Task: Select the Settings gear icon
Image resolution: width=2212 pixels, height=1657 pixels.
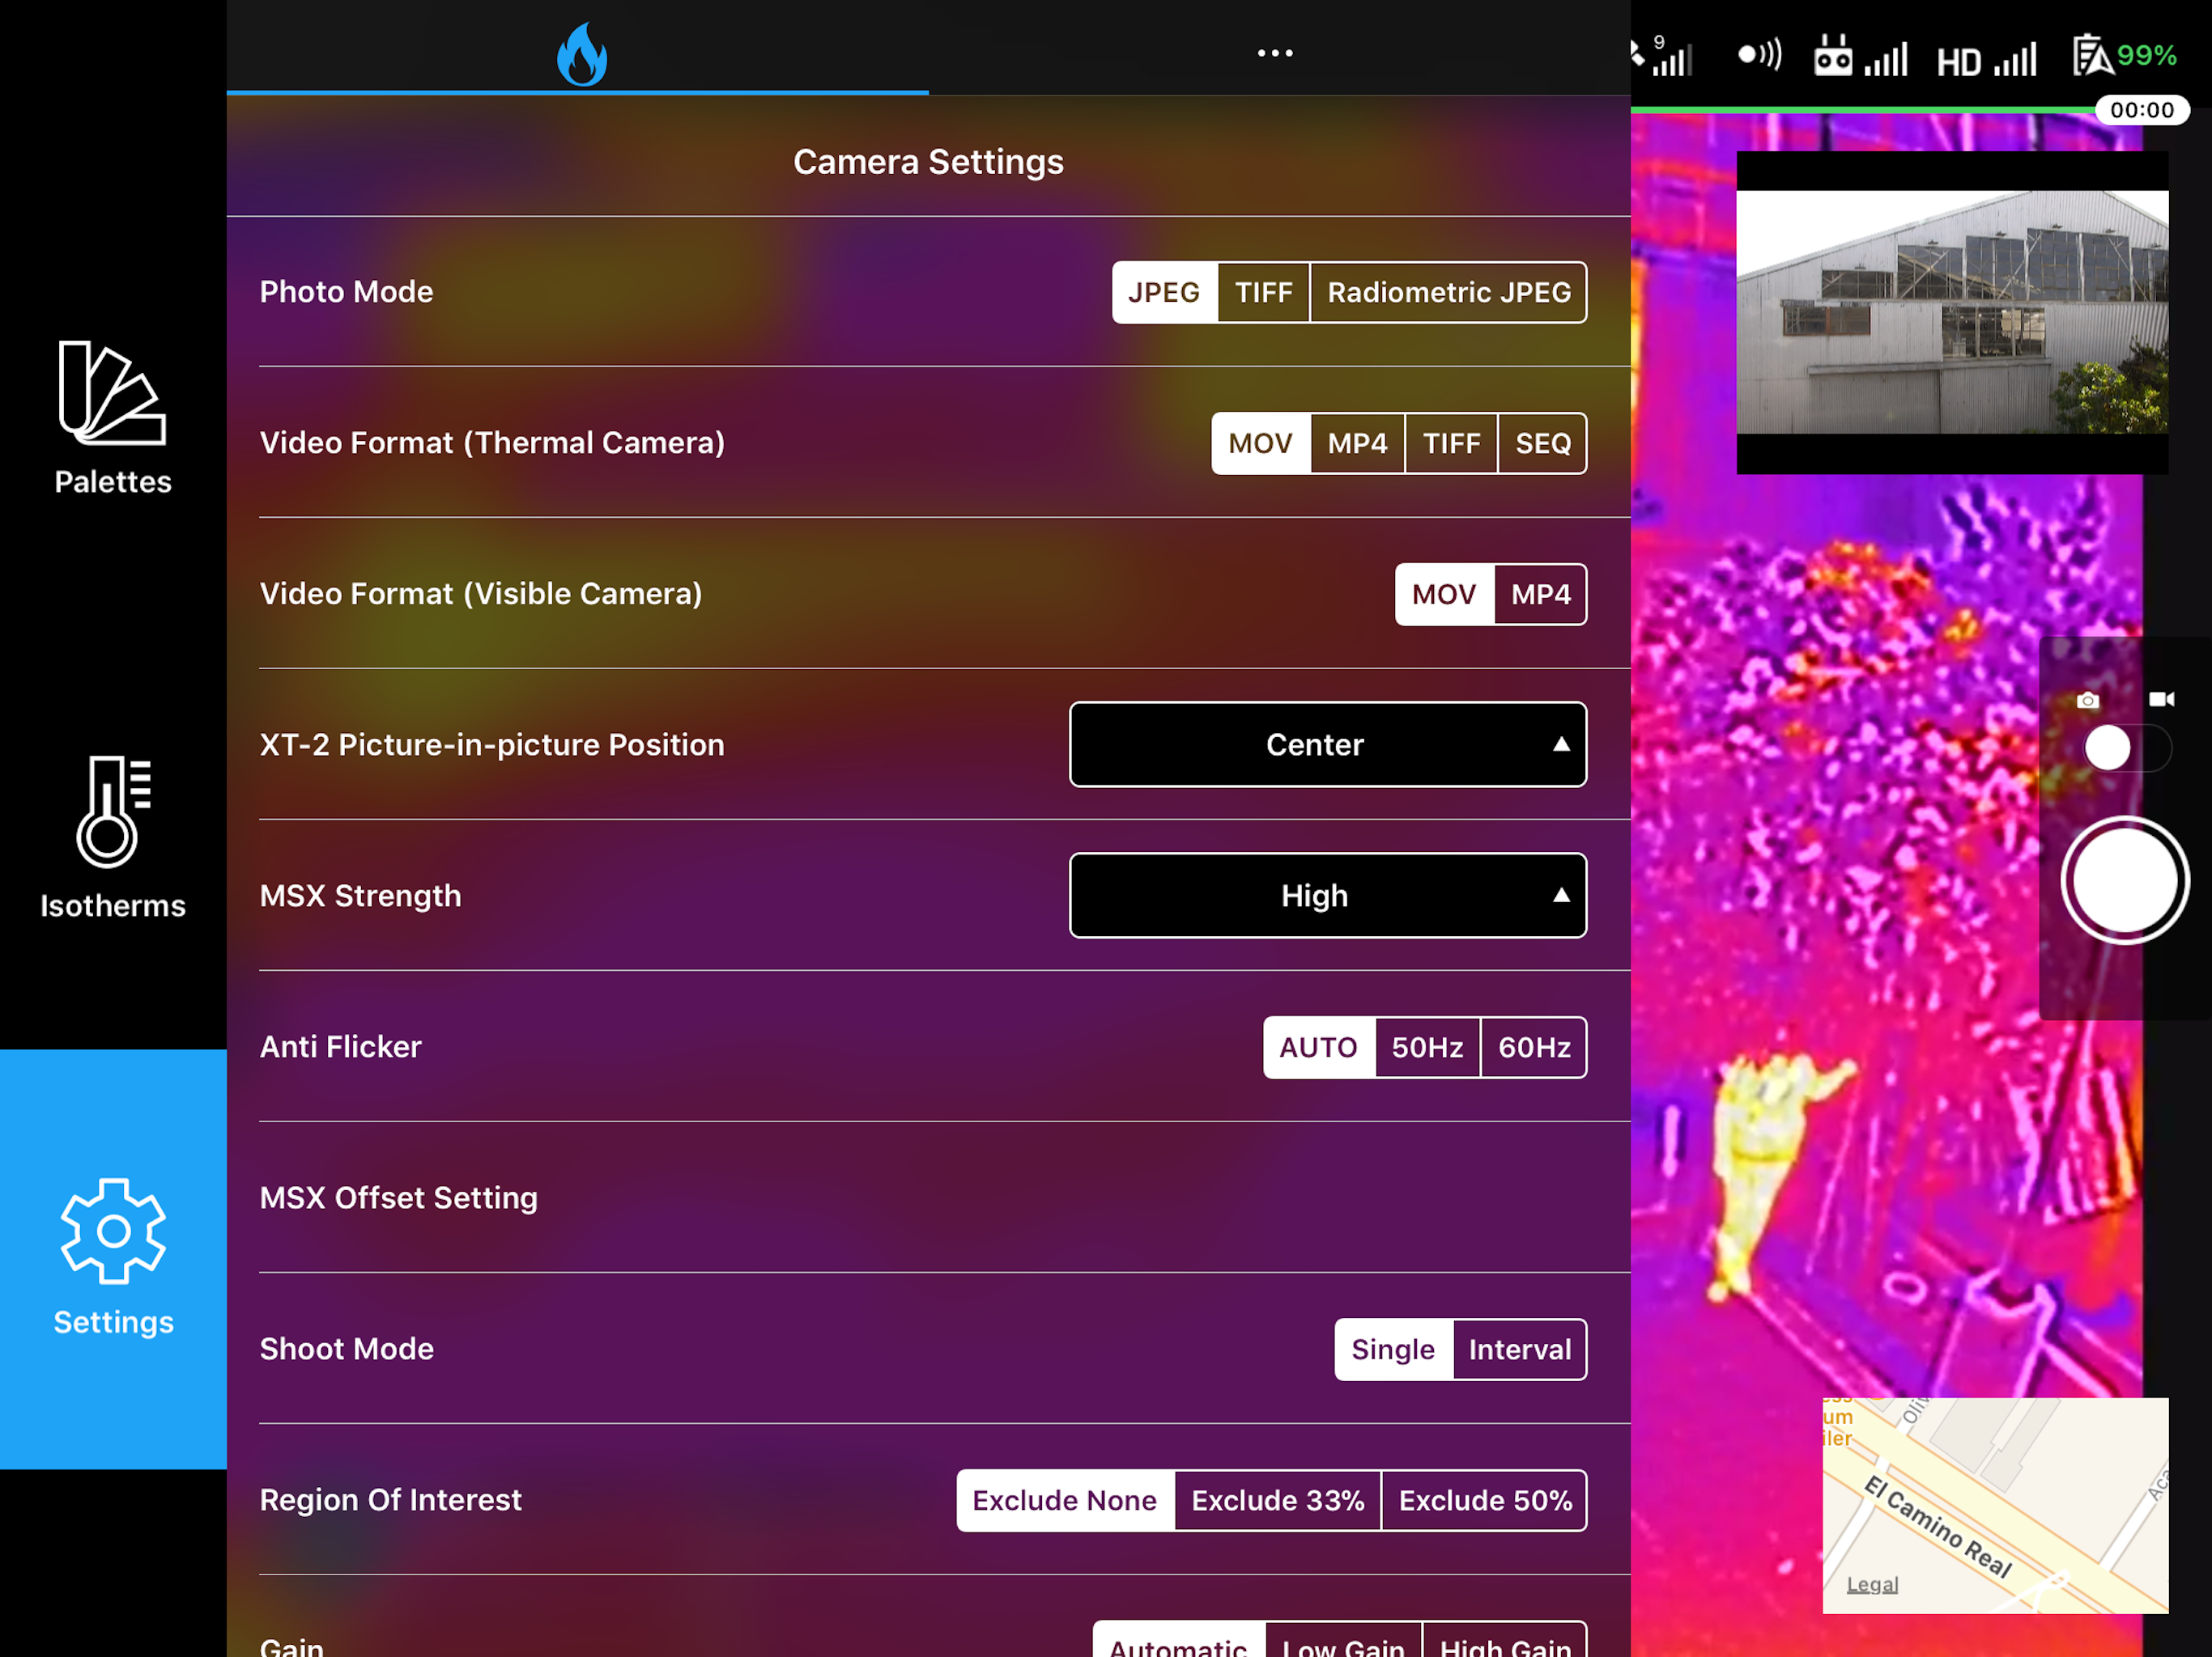Action: coord(112,1231)
